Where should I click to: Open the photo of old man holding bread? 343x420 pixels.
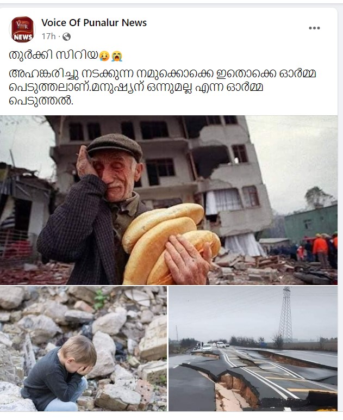(x=169, y=200)
